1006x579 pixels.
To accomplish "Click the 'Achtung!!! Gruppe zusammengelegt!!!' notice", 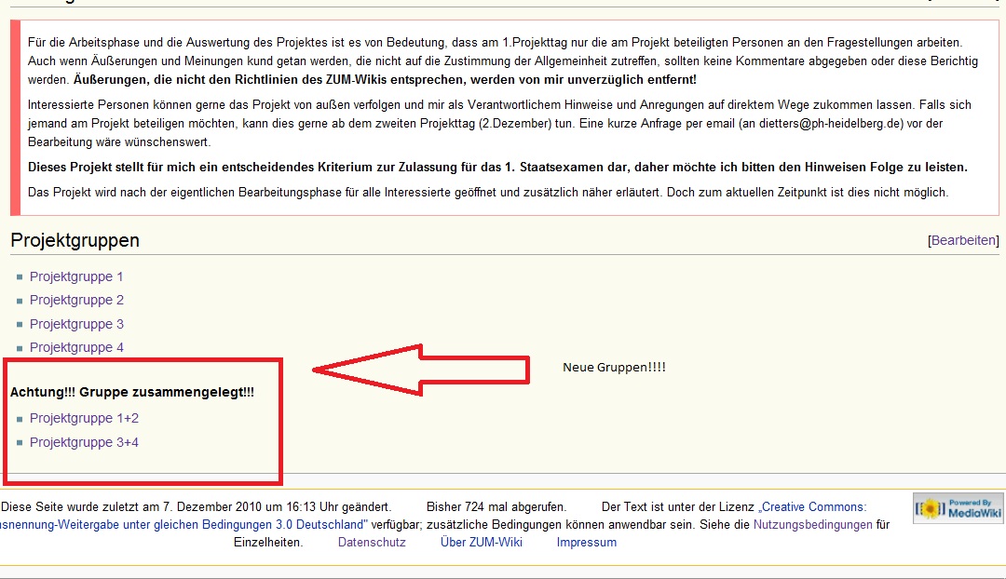I will click(131, 393).
